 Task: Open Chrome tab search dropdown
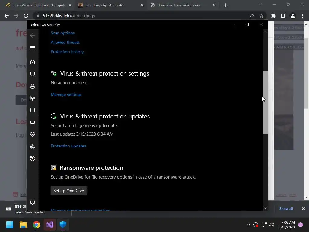point(260,4)
